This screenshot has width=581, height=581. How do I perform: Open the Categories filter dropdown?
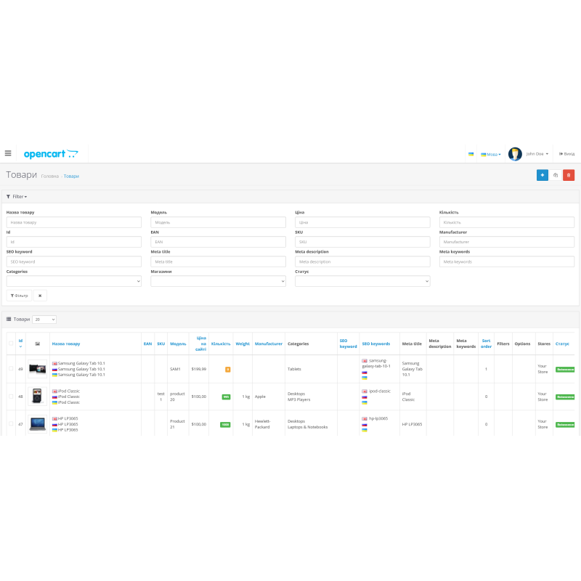click(x=73, y=280)
